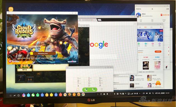The width and height of the screenshot is (176, 107).
Task: Click the blue banner in the reading app
Action: click(150, 35)
